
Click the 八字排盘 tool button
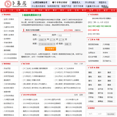pyautogui.click(x=109, y=45)
